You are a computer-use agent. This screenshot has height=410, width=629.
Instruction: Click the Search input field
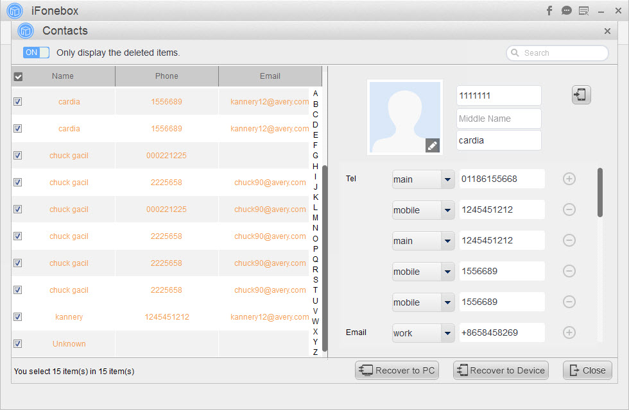pyautogui.click(x=557, y=53)
